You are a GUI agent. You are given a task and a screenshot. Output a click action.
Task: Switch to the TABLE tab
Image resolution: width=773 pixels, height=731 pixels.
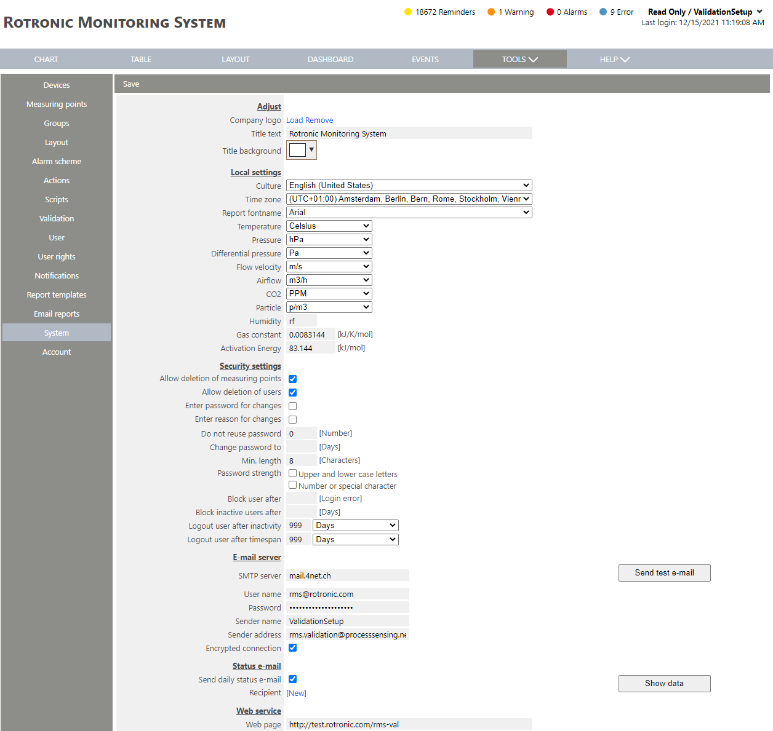tap(141, 59)
